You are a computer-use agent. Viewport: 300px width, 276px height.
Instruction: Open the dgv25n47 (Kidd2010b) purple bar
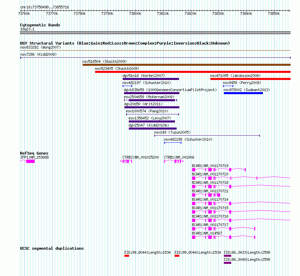coord(153,129)
